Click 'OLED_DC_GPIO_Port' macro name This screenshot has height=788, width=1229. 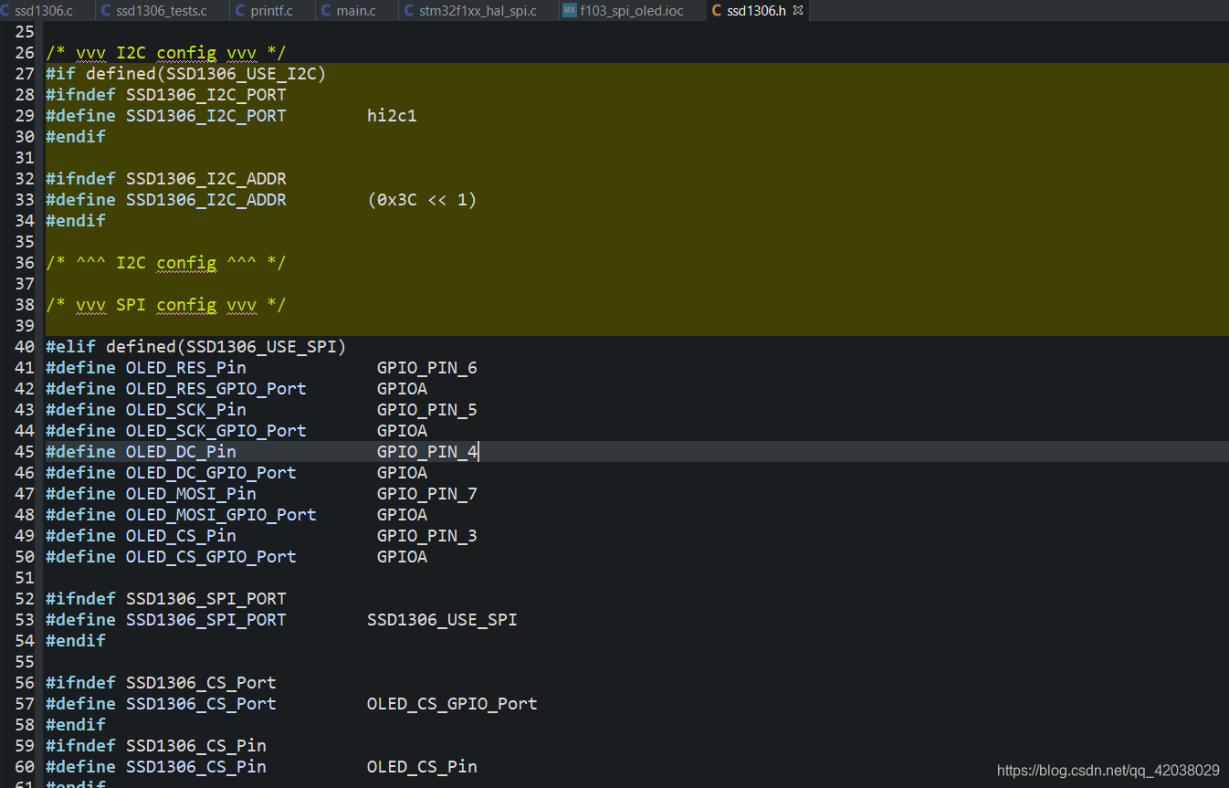(x=211, y=473)
